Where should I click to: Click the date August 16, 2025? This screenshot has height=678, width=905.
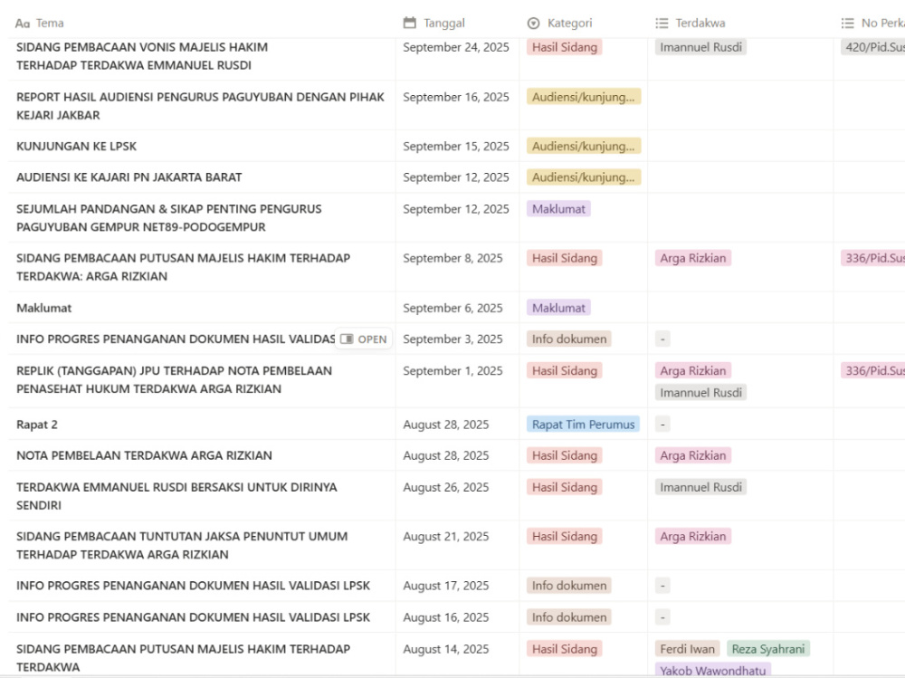pyautogui.click(x=445, y=617)
